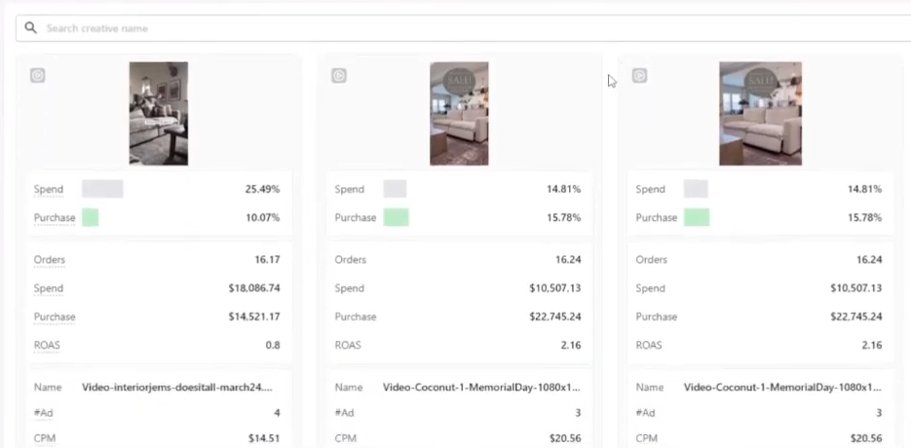Click the CPM value $14.51

point(262,438)
